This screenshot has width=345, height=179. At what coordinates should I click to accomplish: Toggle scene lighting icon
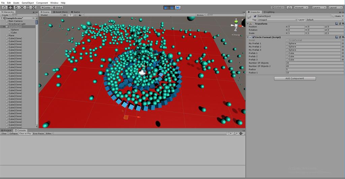70,15
